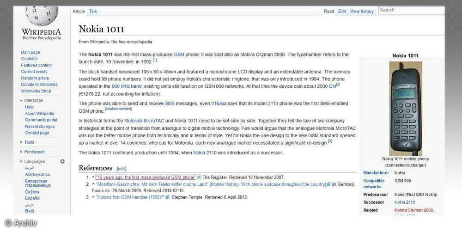
Task: Follow the Motorola MicroTAC link
Action: [x=144, y=121]
